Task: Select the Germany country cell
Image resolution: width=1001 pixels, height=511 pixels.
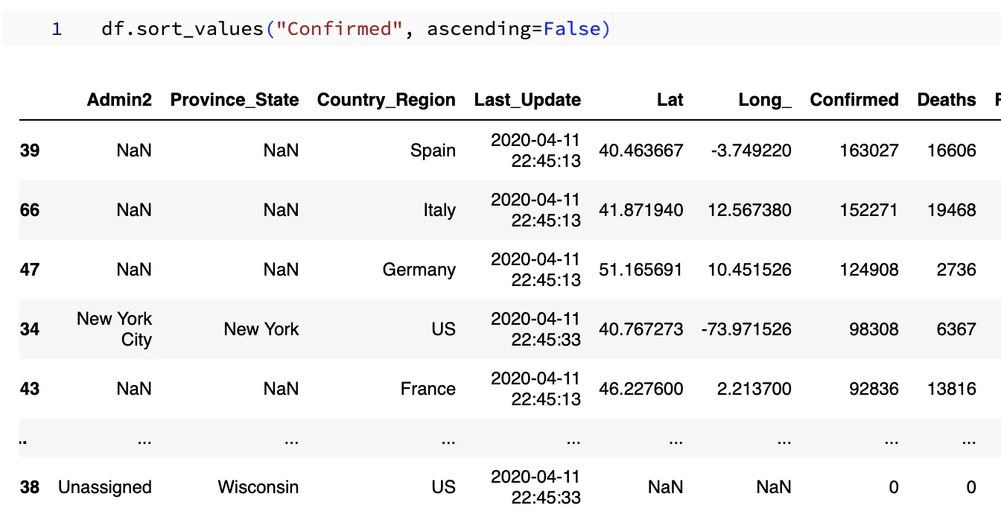Action: (x=419, y=270)
